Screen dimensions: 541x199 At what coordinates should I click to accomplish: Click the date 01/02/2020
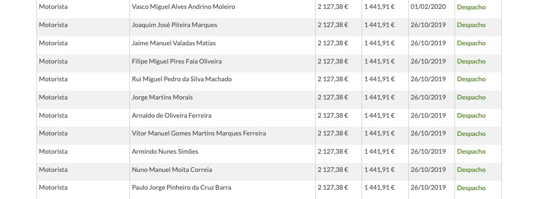click(428, 7)
